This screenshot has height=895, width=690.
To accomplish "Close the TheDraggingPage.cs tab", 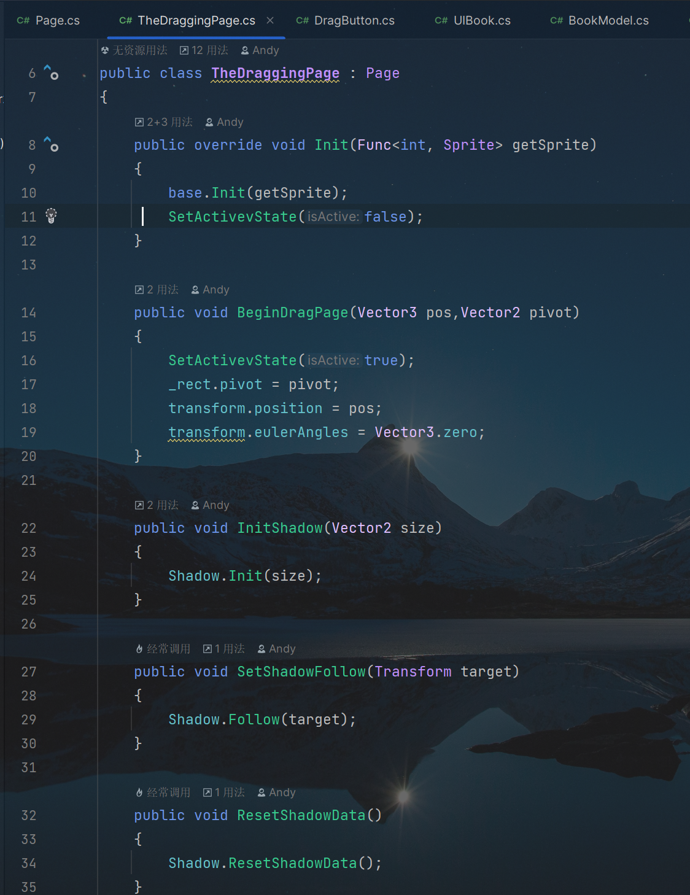I will tap(270, 20).
